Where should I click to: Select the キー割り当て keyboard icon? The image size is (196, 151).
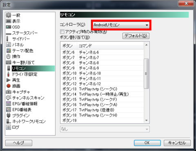point(9,62)
